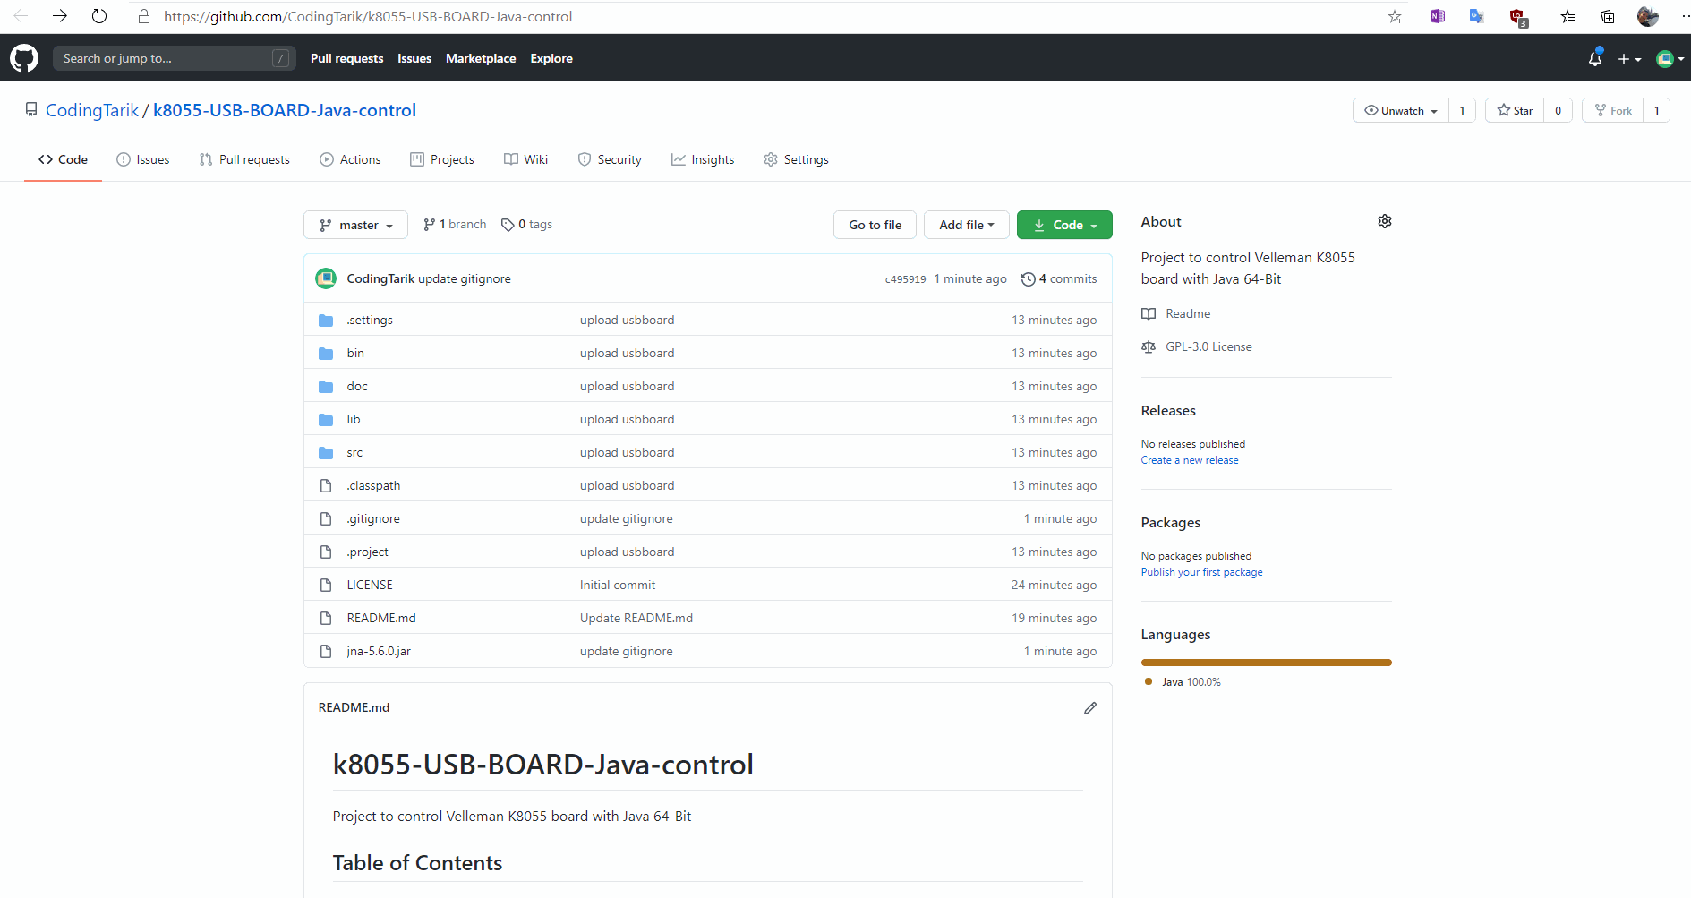Screen dimensions: 1691x898
Task: Fork the repository with Fork button
Action: pyautogui.click(x=1613, y=110)
